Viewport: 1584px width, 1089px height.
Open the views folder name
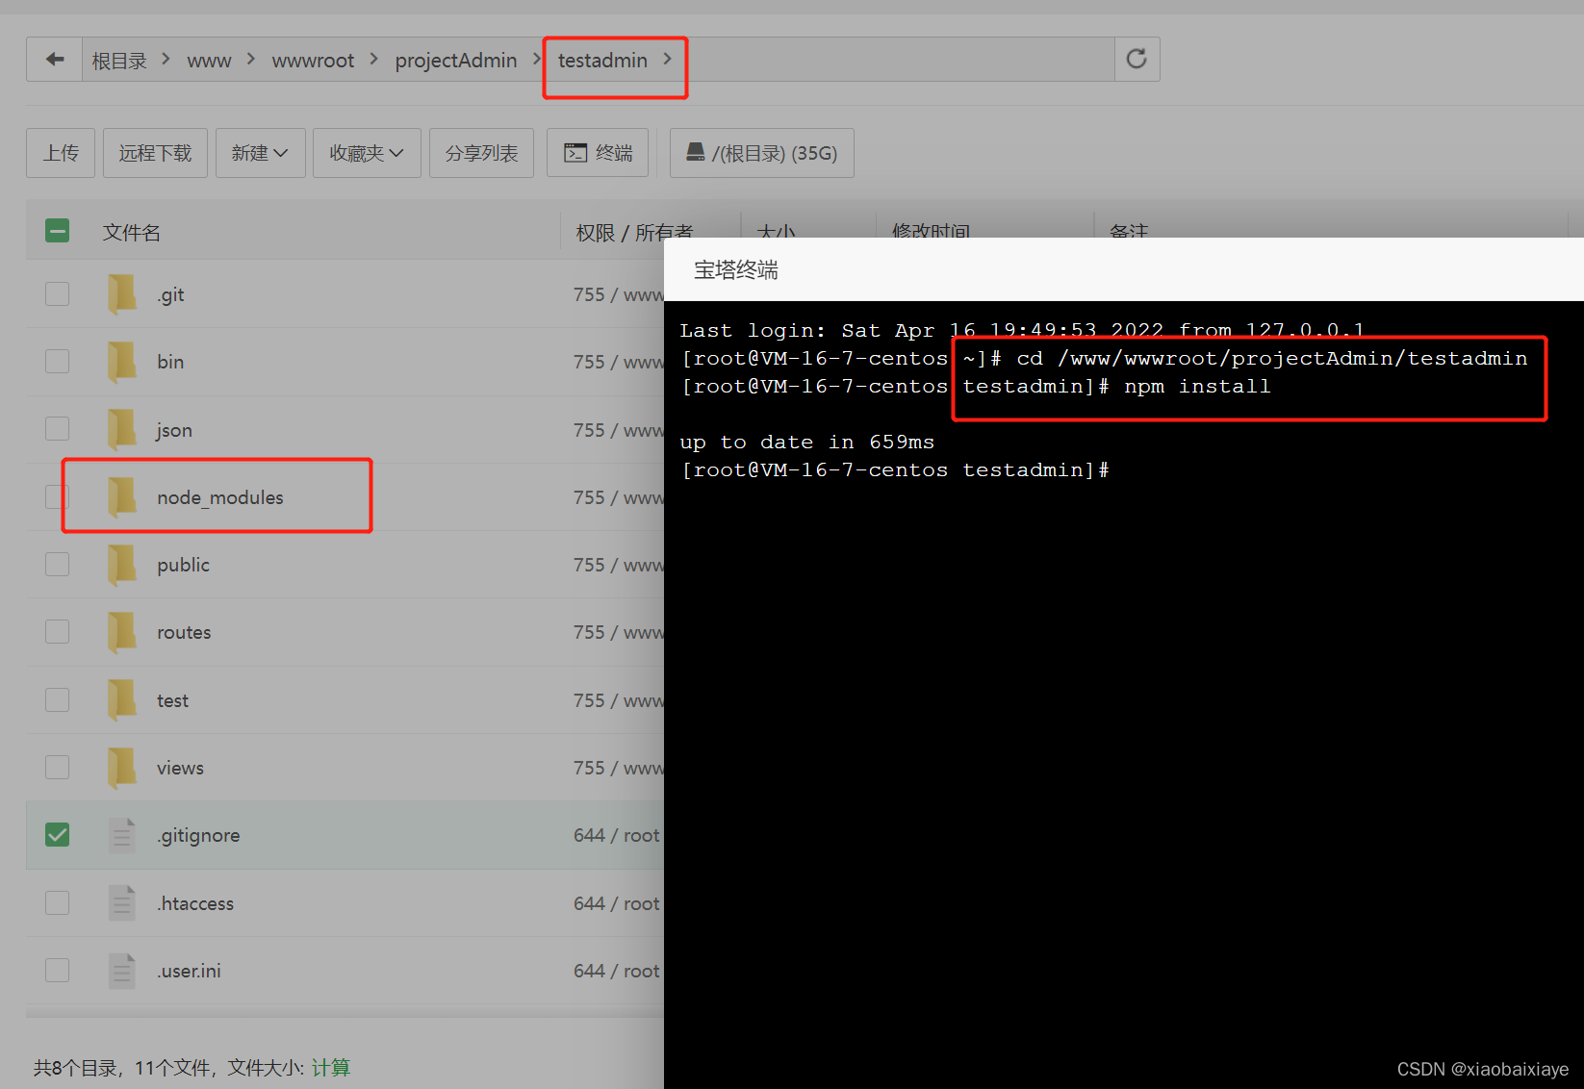(180, 768)
